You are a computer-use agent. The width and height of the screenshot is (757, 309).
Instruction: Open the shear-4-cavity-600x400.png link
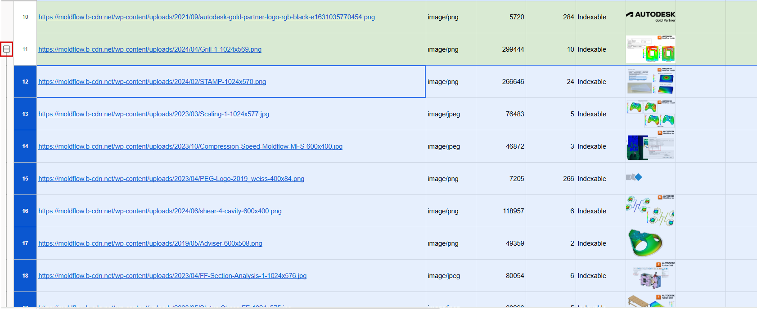160,211
